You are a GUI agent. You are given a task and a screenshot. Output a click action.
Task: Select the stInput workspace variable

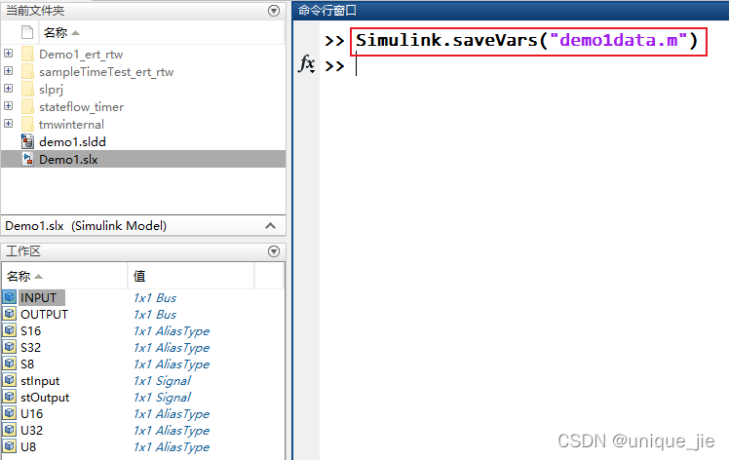(x=40, y=381)
